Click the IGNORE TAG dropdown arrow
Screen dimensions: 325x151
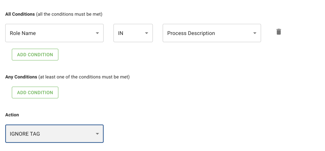click(x=97, y=134)
